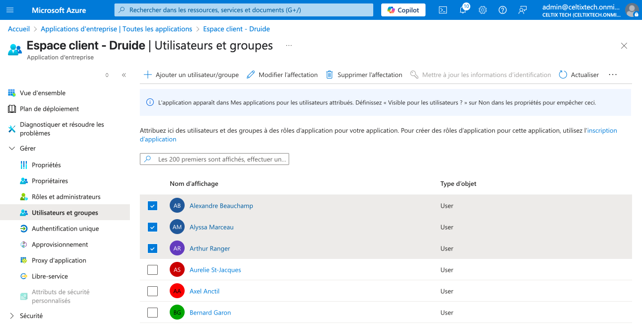Open Authentification unique in the sidebar
Viewport: 642px width, 326px height.
(65, 229)
